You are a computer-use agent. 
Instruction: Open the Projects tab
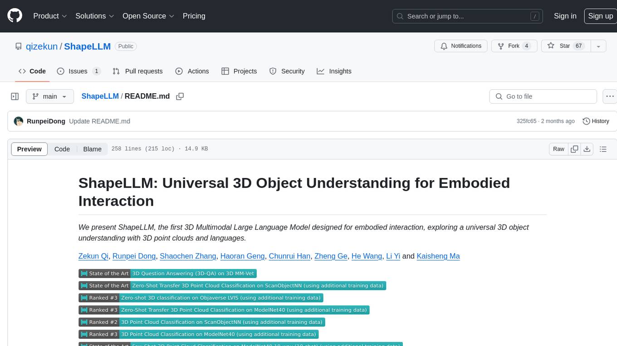tap(239, 71)
